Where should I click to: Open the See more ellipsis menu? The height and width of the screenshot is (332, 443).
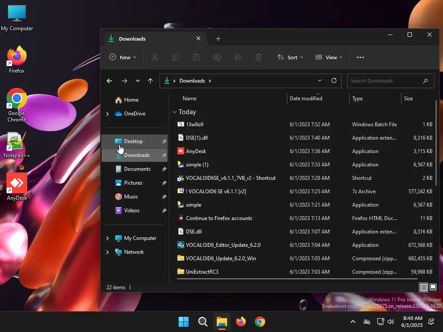pyautogui.click(x=360, y=57)
